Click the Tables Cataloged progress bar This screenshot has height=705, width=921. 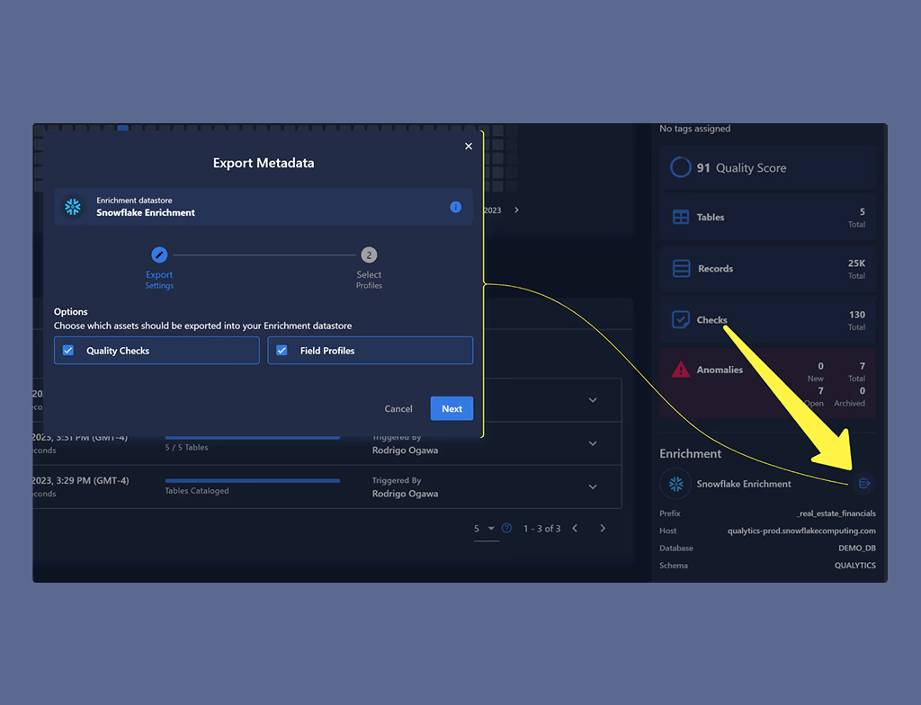point(253,480)
